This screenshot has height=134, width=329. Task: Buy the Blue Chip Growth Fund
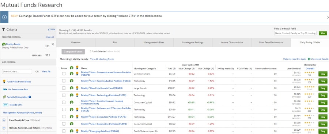point(323,88)
